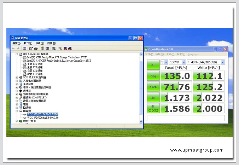Open the Language menu in CrystalDiskMark
Image resolution: width=239 pixels, height=165 pixels.
pyautogui.click(x=193, y=54)
